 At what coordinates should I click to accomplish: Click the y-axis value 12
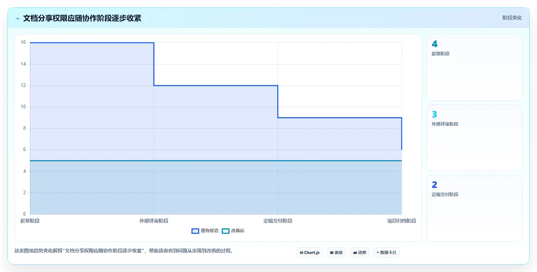(x=23, y=86)
